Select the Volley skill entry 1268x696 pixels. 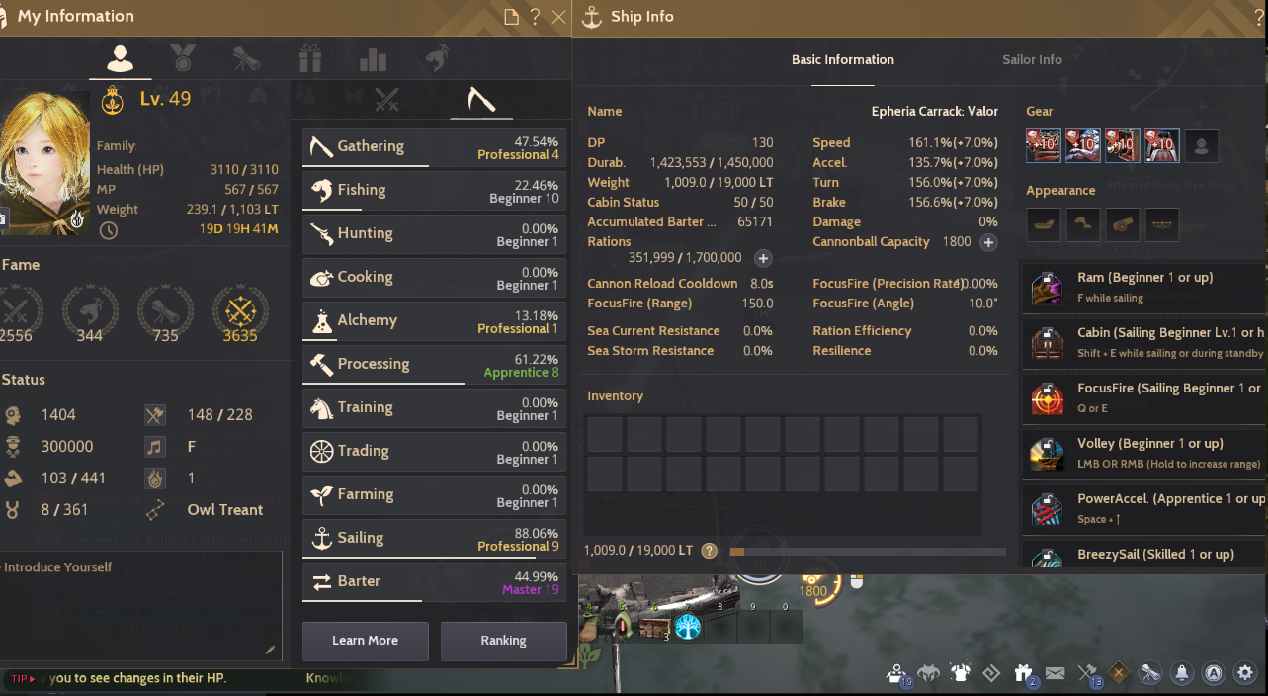pyautogui.click(x=1144, y=453)
